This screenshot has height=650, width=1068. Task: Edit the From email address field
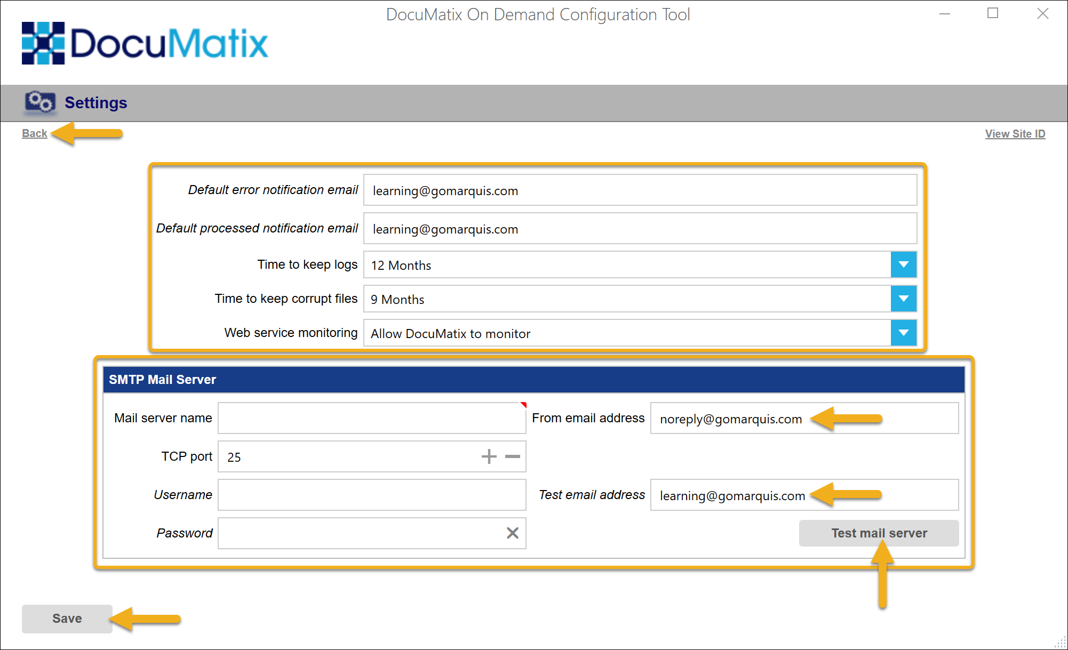(804, 418)
